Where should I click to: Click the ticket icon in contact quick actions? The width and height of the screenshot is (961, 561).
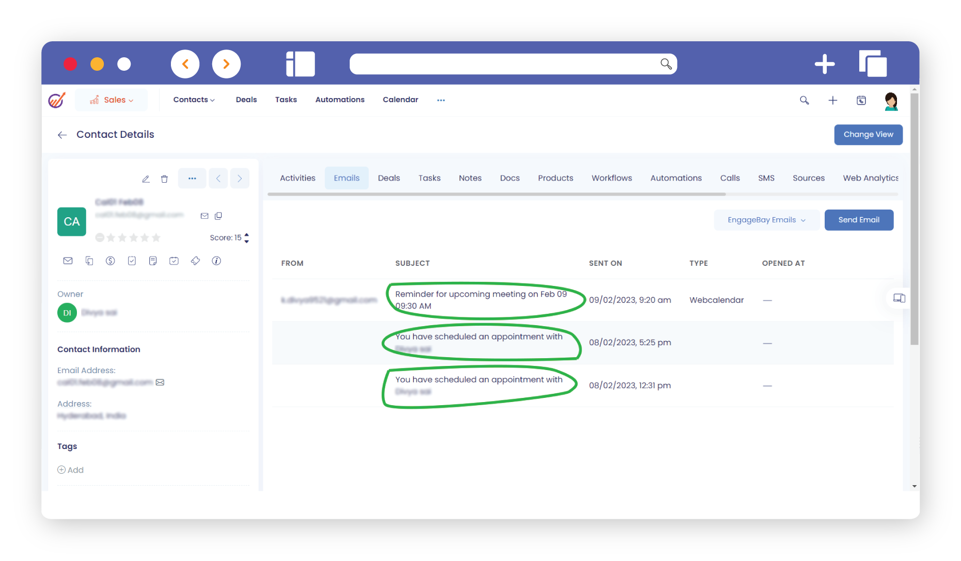pos(195,261)
